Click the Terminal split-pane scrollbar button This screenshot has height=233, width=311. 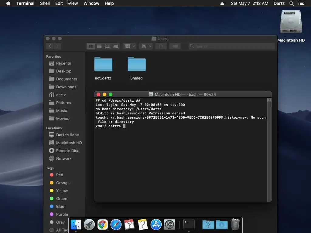pyautogui.click(x=270, y=100)
